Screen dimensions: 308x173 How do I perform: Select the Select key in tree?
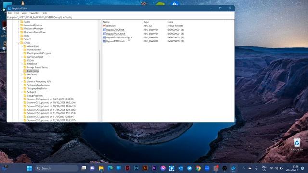(27, 39)
